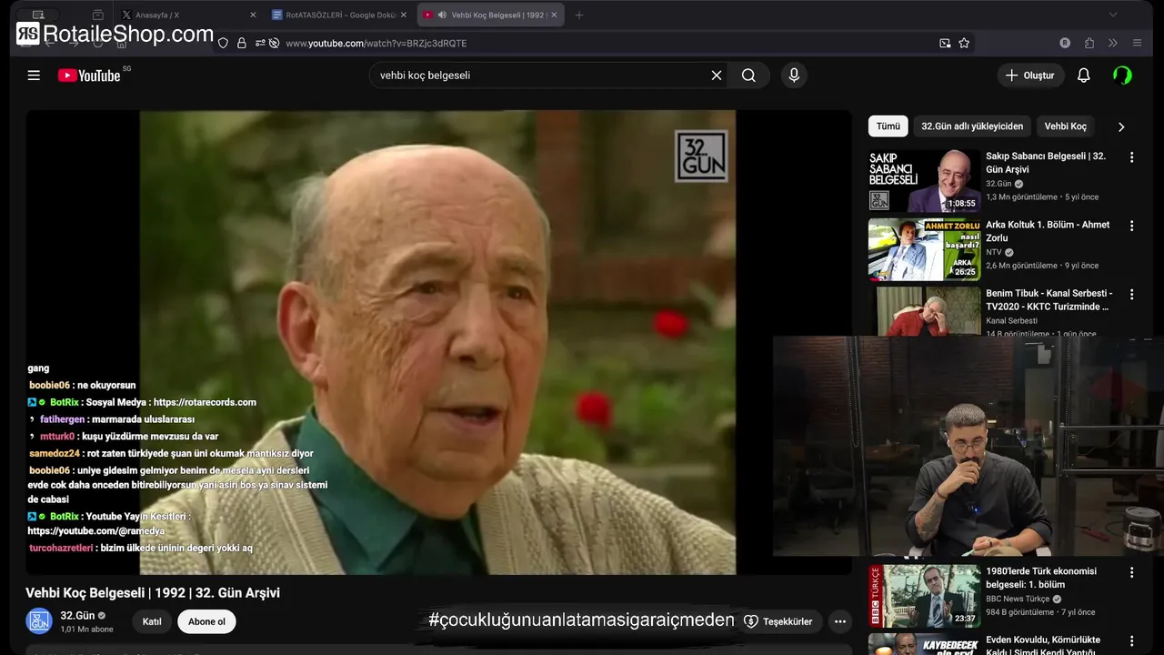1164x655 pixels.
Task: Click the Teşekkürler thanks button
Action: point(778,621)
